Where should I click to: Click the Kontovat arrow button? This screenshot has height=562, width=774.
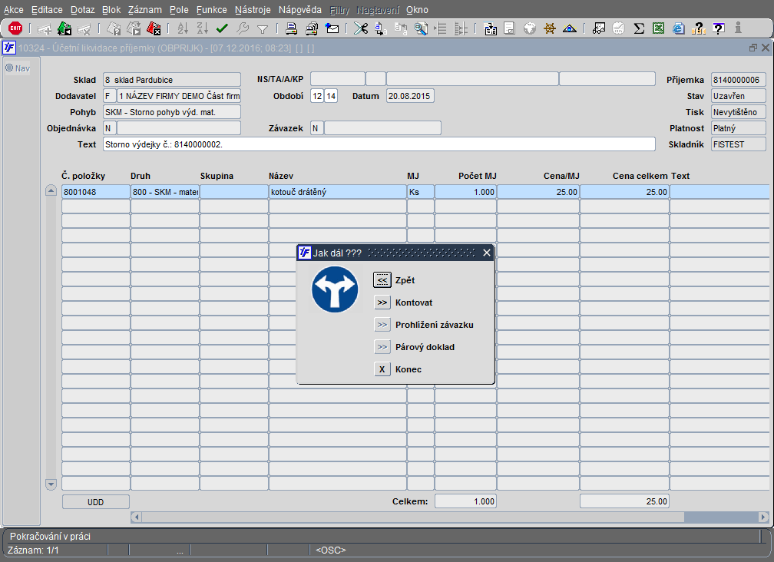tap(382, 302)
